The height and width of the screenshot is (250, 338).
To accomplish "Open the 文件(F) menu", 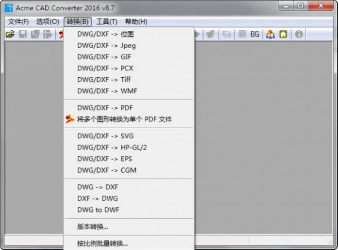I will (18, 22).
